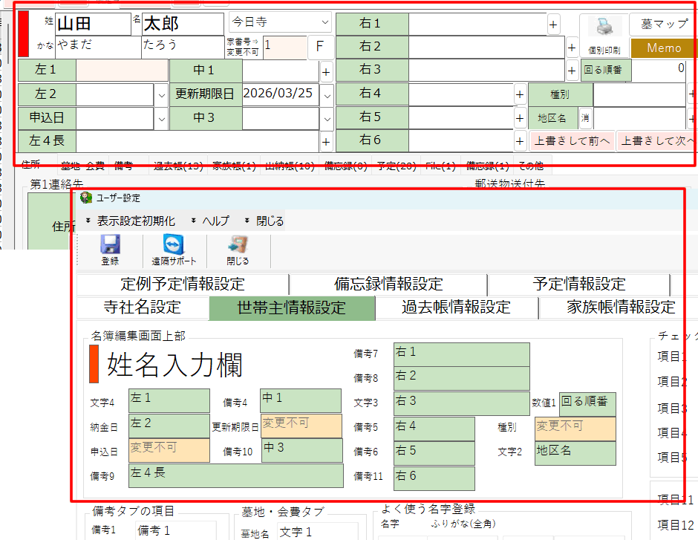Image resolution: width=698 pixels, height=540 pixels.
Task: Click the plus button beside 中1 field
Action: (x=327, y=72)
